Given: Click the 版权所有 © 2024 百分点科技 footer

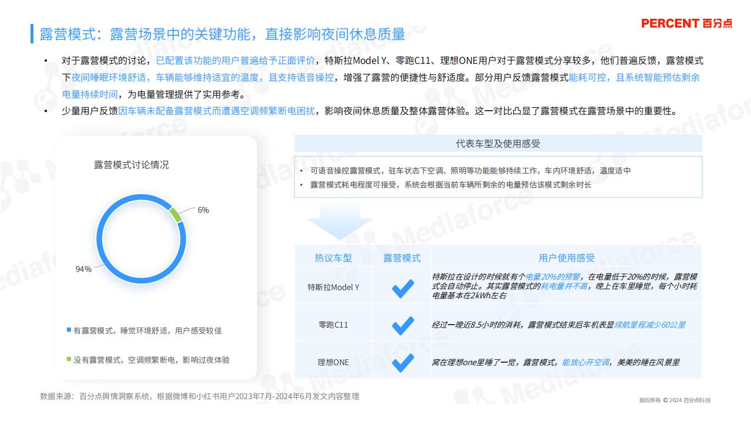Looking at the screenshot, I should (x=675, y=400).
